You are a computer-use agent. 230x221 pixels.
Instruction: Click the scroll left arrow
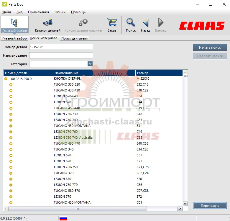pyautogui.click(x=6, y=209)
